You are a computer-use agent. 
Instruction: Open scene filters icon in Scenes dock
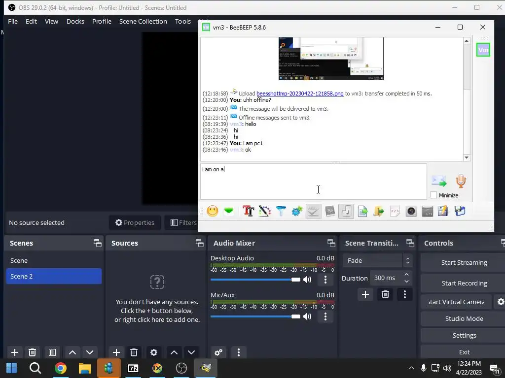52,352
